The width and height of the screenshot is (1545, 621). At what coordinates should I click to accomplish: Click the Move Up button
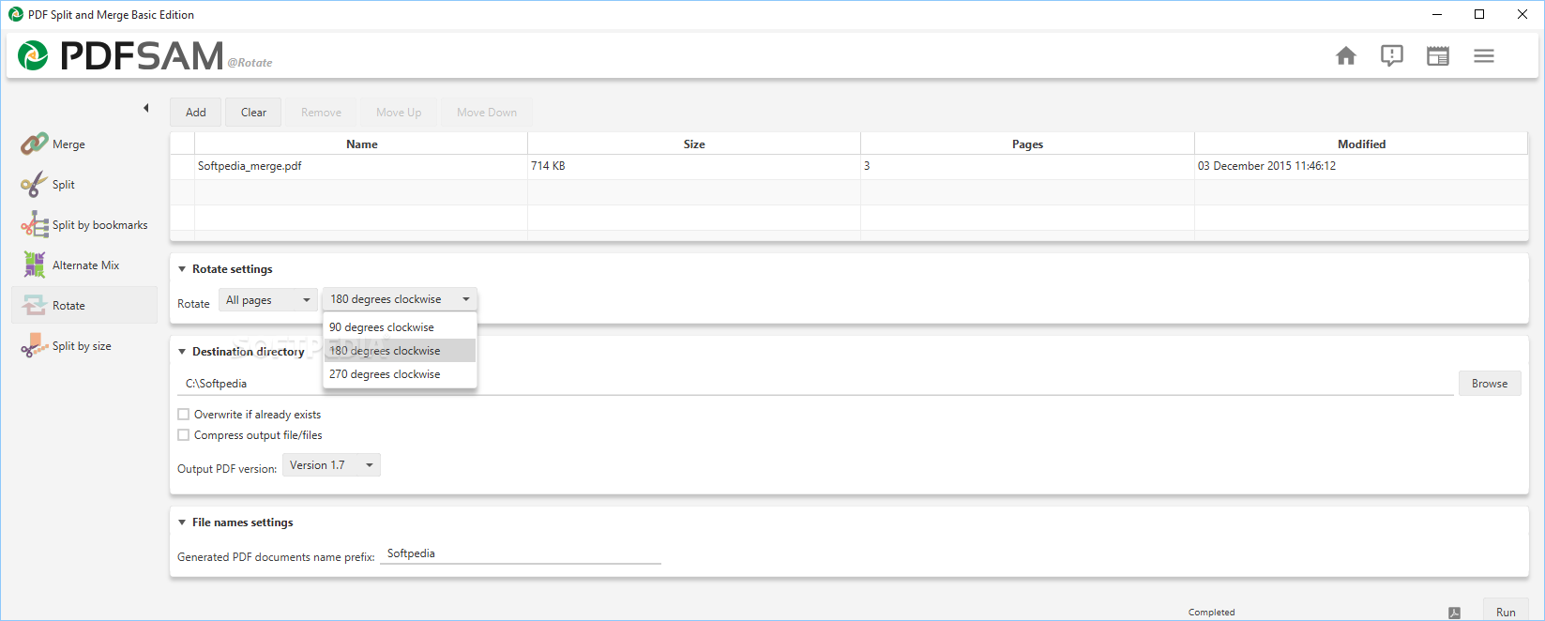399,113
